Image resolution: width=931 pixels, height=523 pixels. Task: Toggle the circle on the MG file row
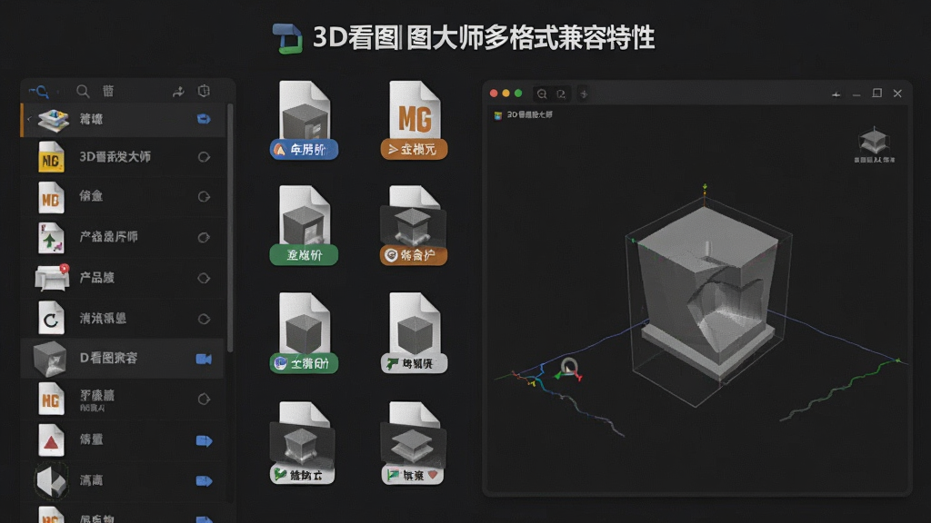204,197
